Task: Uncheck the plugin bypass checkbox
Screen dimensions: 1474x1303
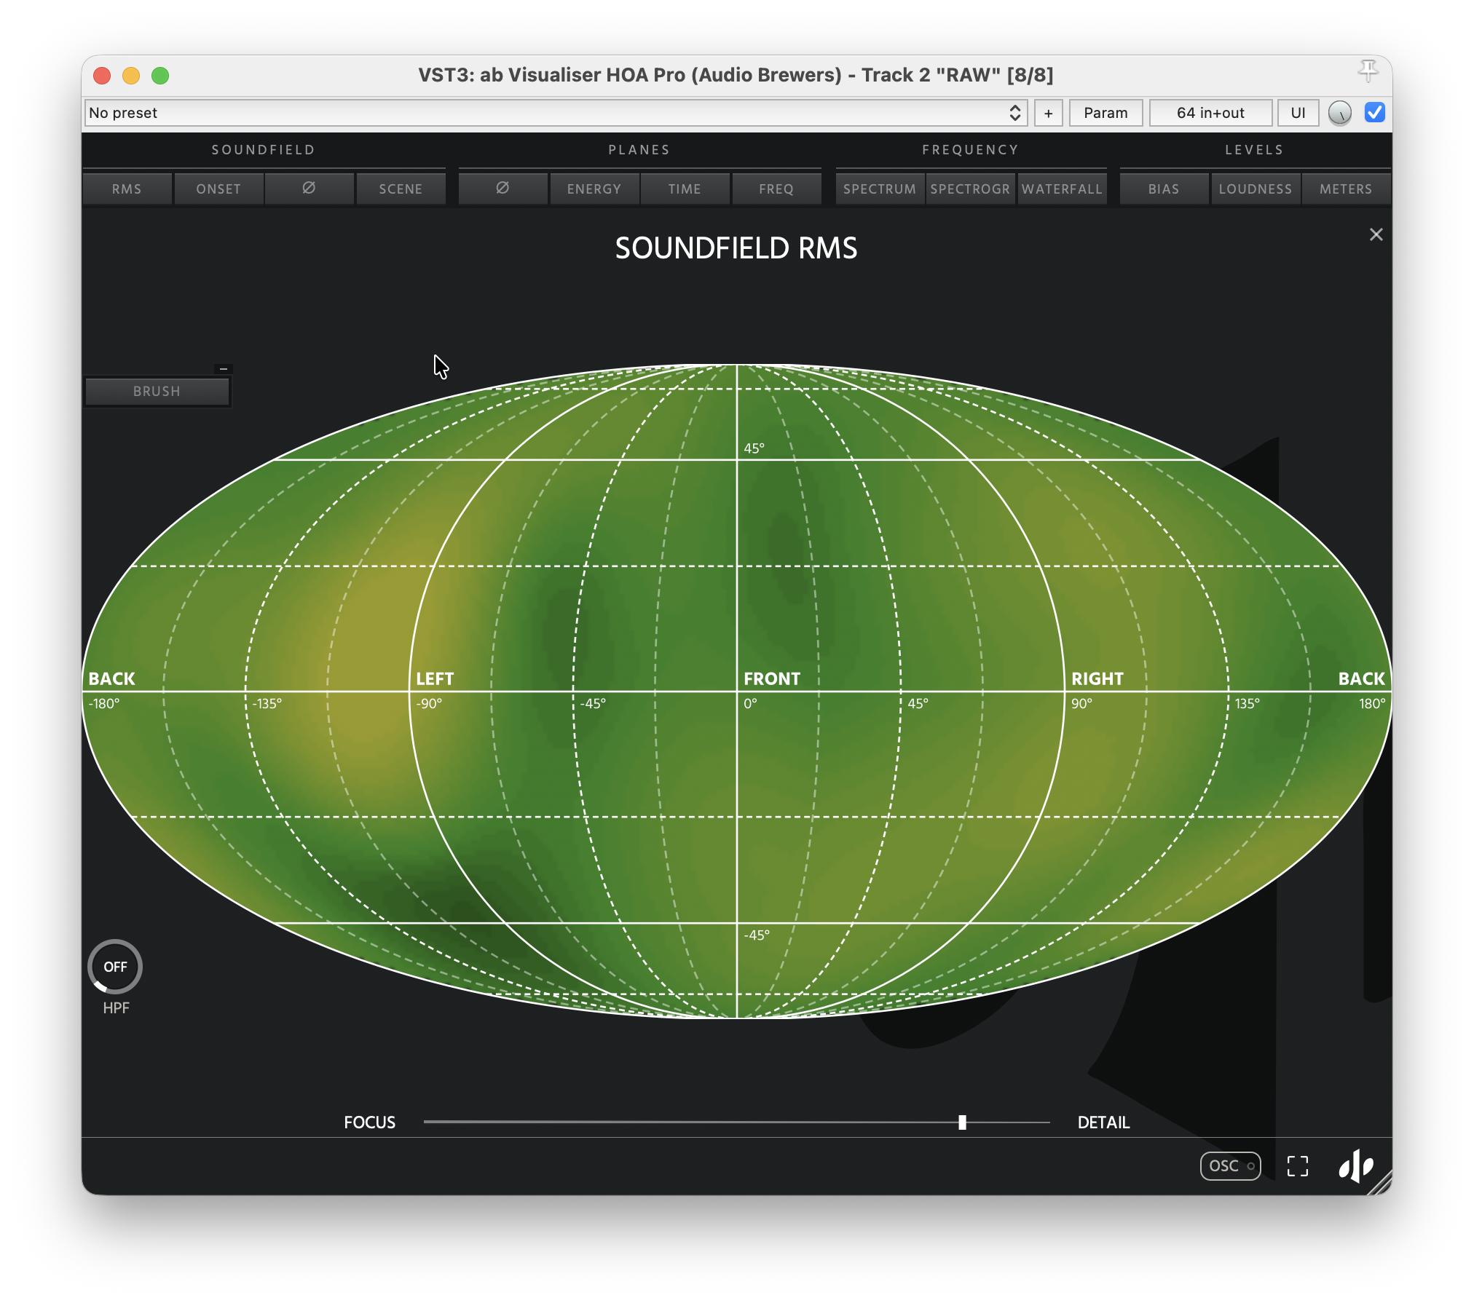Action: 1374,112
